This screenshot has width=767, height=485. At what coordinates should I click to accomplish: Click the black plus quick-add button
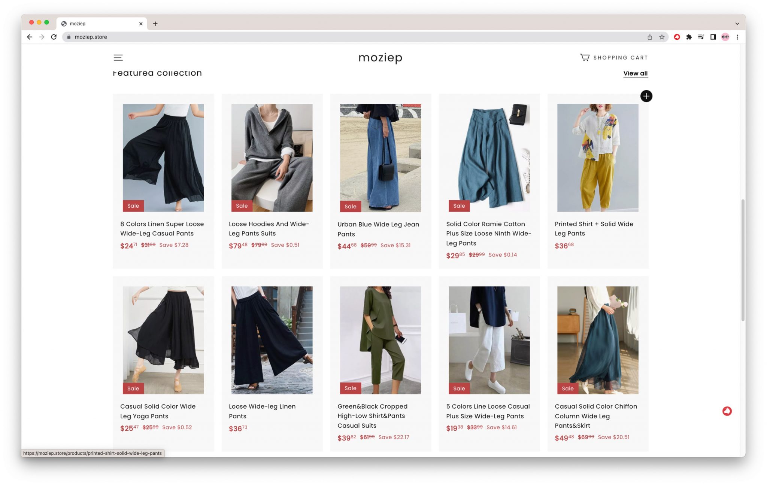point(646,96)
